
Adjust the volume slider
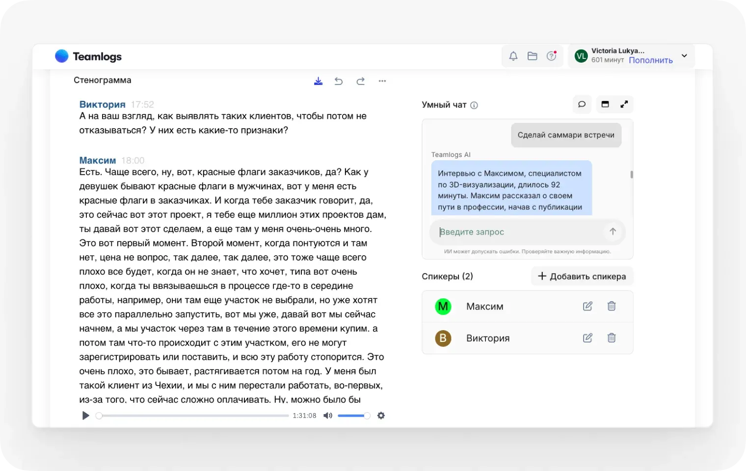[354, 416]
